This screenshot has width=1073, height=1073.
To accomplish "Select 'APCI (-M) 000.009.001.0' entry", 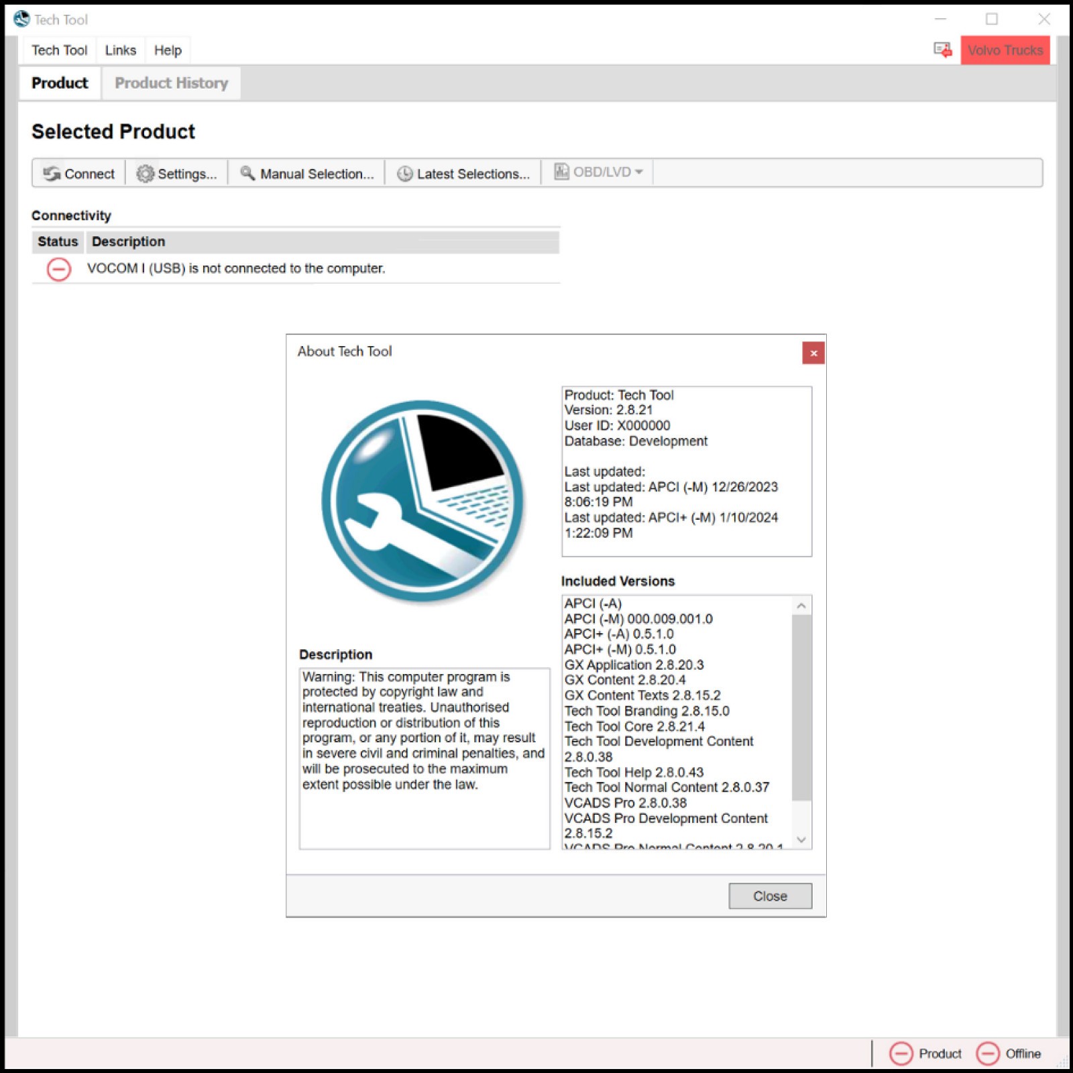I will pos(638,619).
